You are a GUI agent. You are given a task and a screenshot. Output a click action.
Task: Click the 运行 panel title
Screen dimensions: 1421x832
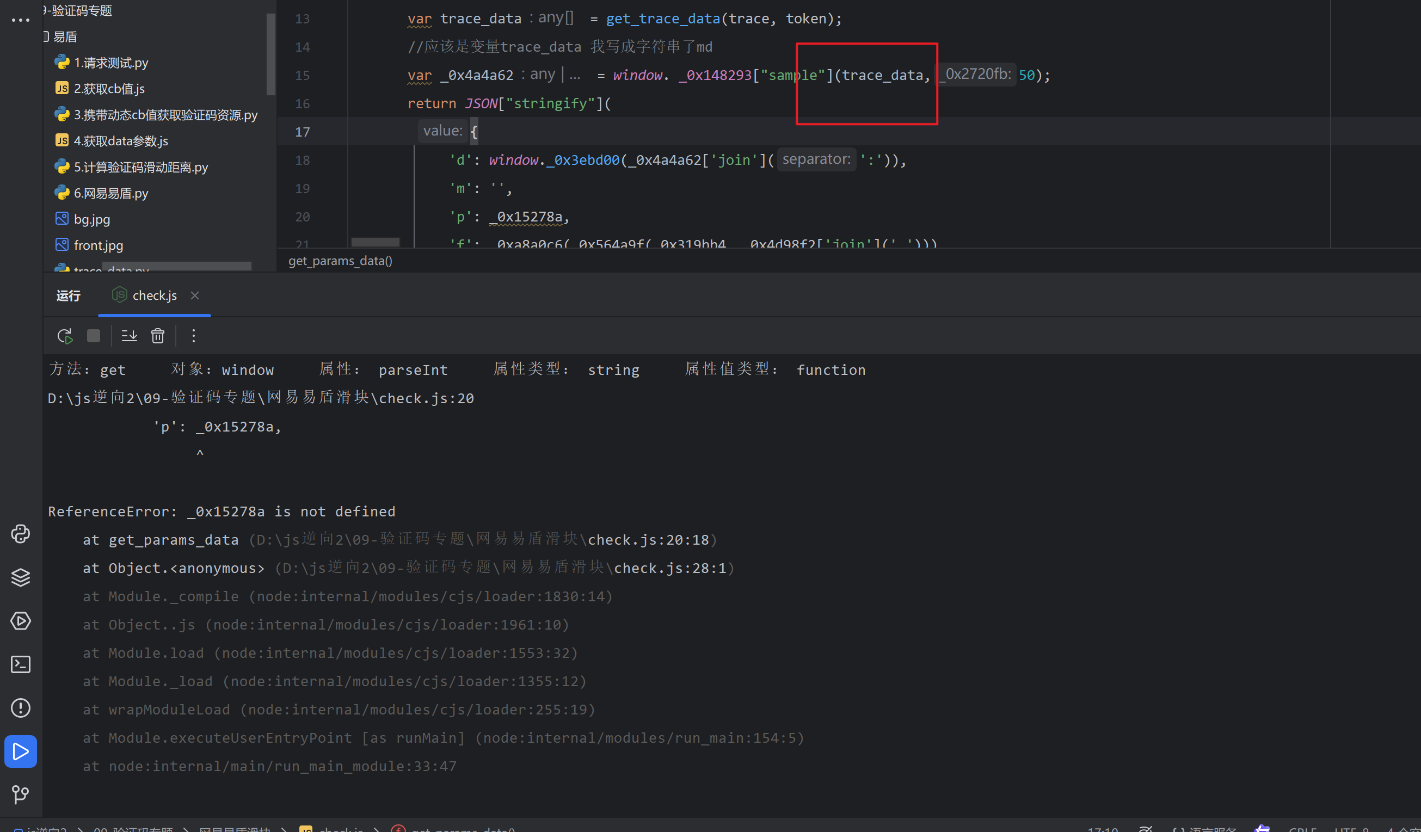coord(68,295)
